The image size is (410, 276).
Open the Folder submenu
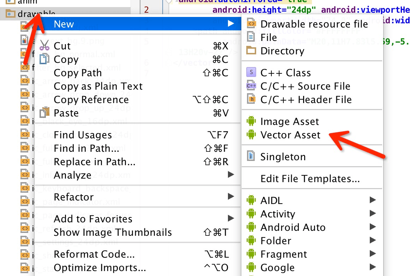tap(313, 241)
